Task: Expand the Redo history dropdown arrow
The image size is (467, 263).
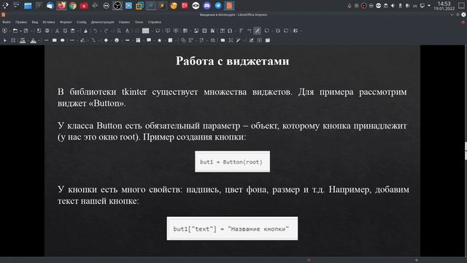Action: [x=112, y=31]
